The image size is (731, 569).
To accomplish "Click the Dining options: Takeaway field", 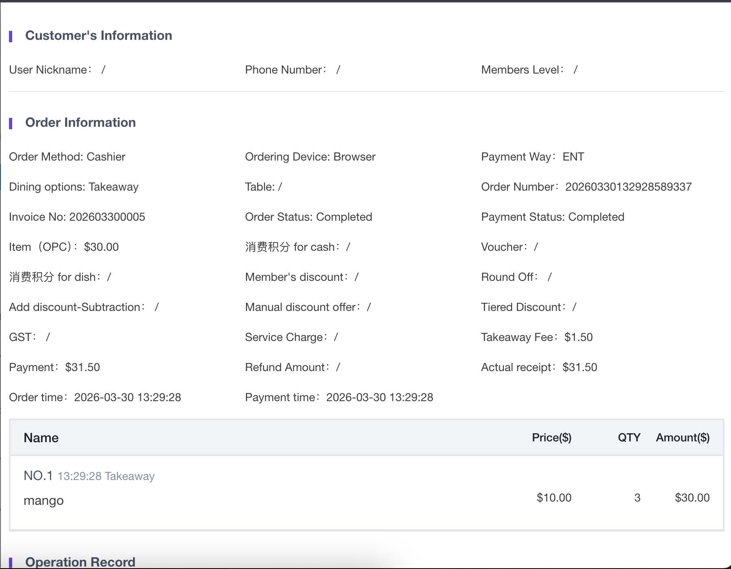I will click(74, 187).
